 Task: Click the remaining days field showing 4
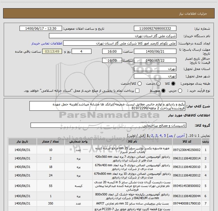82,51
